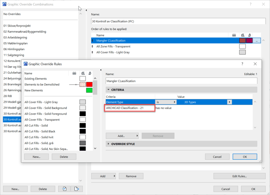Select 'All Cover Fills - Solid Background' rule

click(x=58, y=108)
